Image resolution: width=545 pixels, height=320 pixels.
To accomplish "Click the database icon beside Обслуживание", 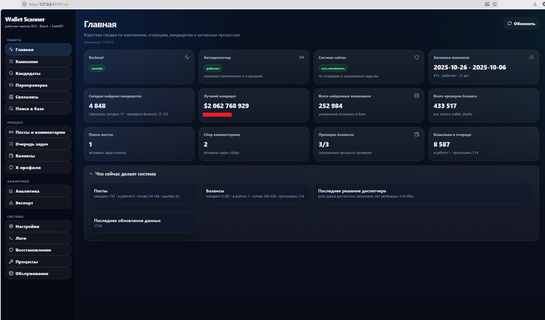I will click(x=11, y=273).
